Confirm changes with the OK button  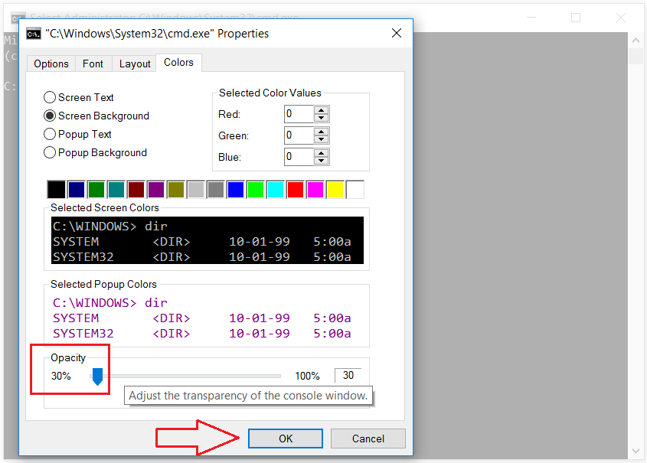click(285, 438)
